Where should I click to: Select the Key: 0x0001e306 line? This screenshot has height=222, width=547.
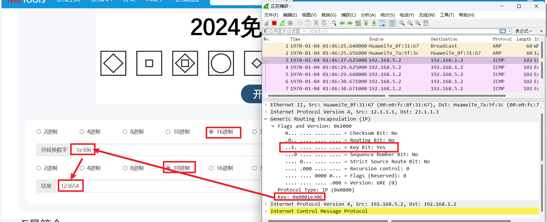pos(300,197)
